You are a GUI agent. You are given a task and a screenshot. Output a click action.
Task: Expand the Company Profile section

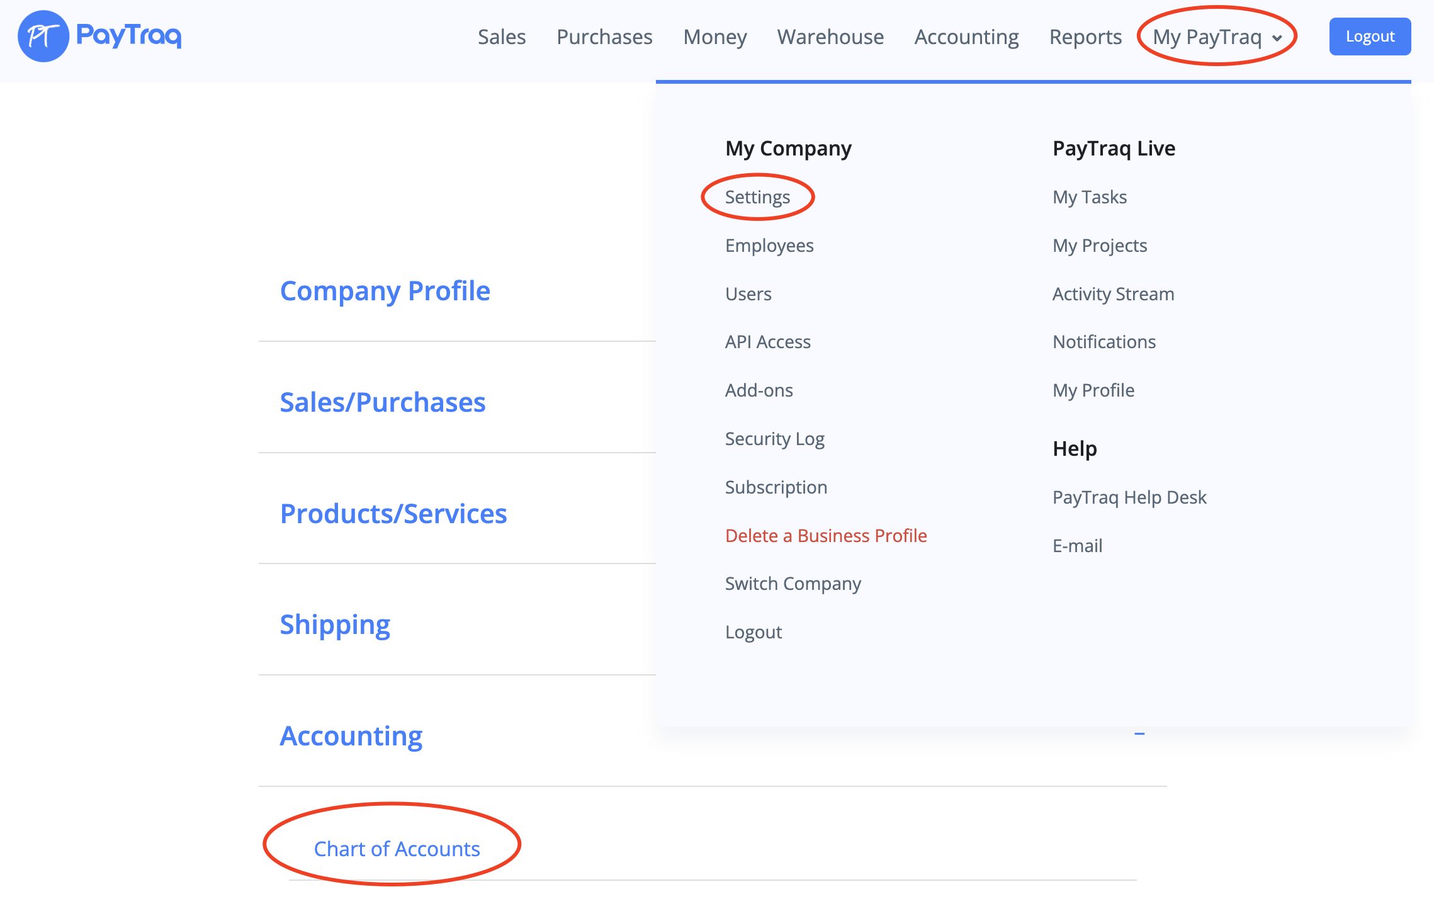385,291
